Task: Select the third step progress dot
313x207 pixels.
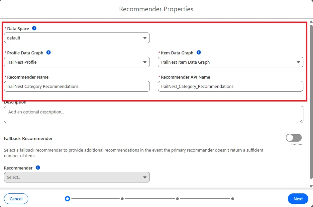Action: 177,199
